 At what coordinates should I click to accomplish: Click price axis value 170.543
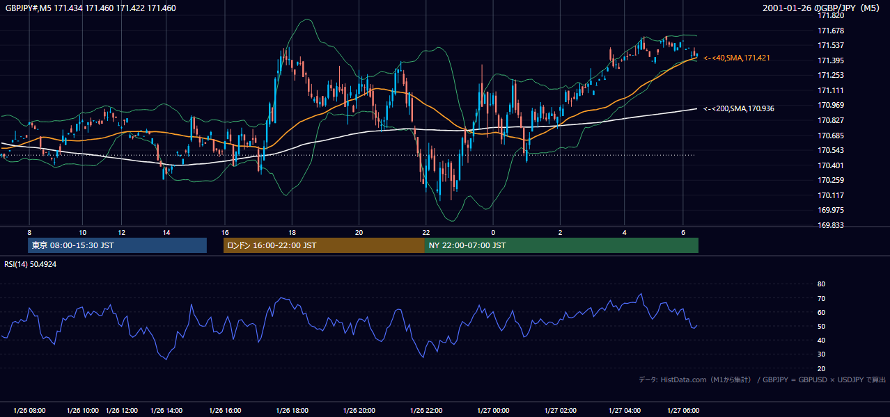click(x=831, y=150)
